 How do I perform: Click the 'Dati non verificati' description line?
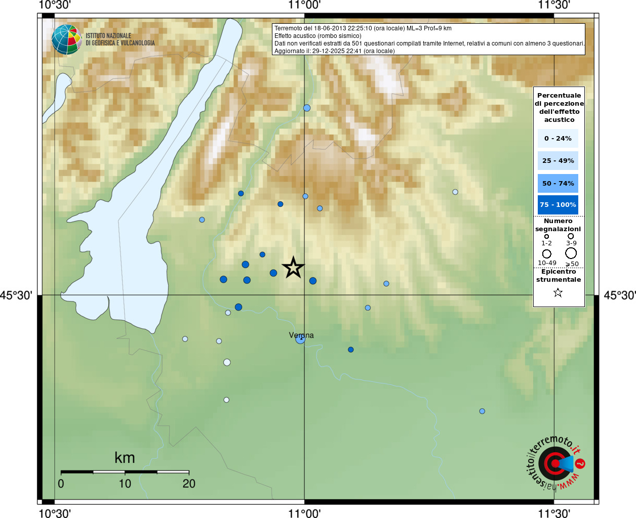click(429, 44)
